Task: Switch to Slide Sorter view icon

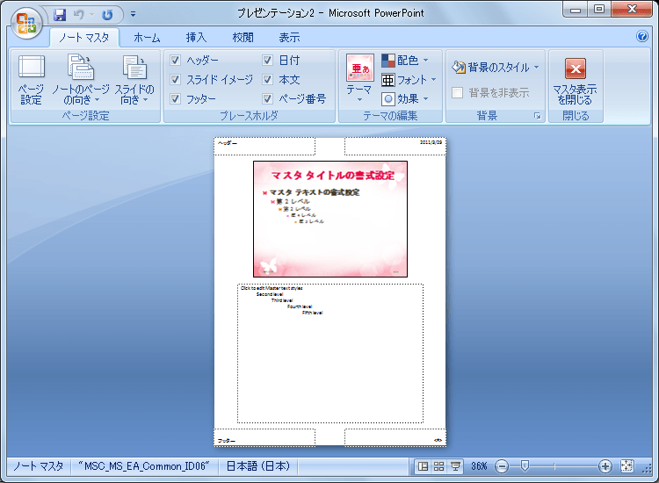Action: pos(438,466)
